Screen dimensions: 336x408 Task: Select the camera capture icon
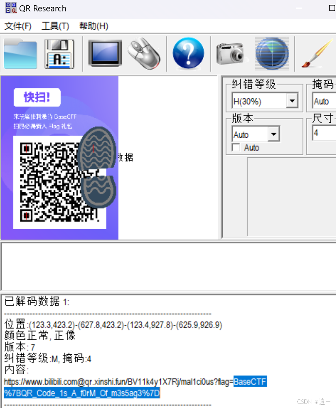pos(230,53)
